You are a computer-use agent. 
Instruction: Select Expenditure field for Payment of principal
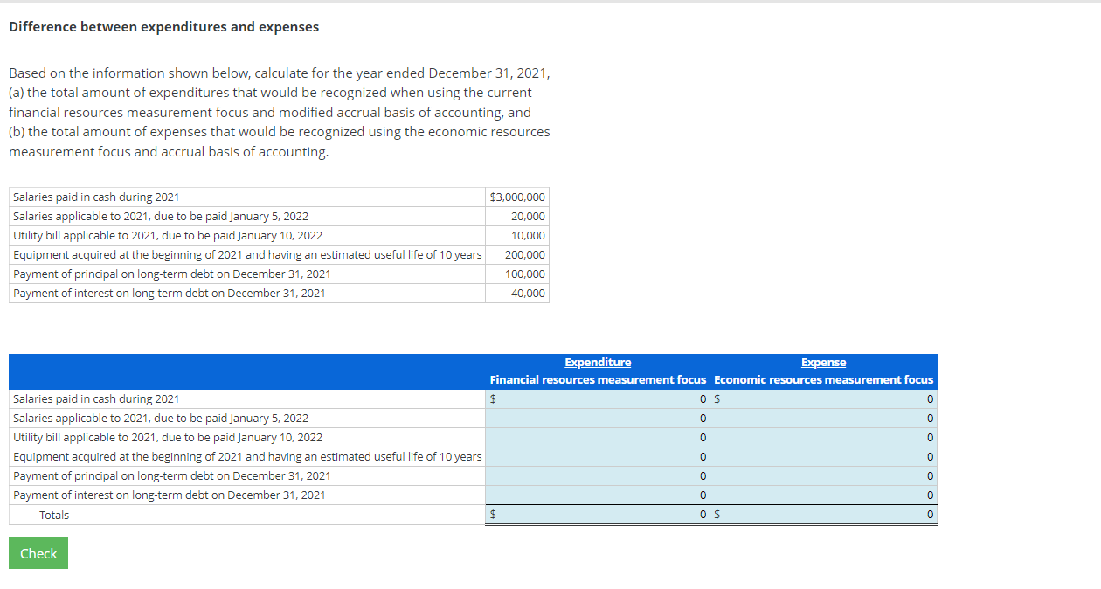pos(599,476)
